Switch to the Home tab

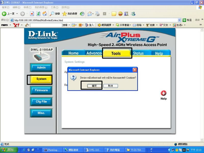[x=73, y=53]
